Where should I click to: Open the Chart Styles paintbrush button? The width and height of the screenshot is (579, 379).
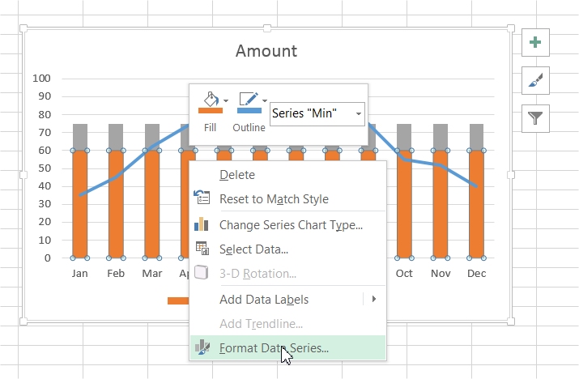(x=535, y=80)
